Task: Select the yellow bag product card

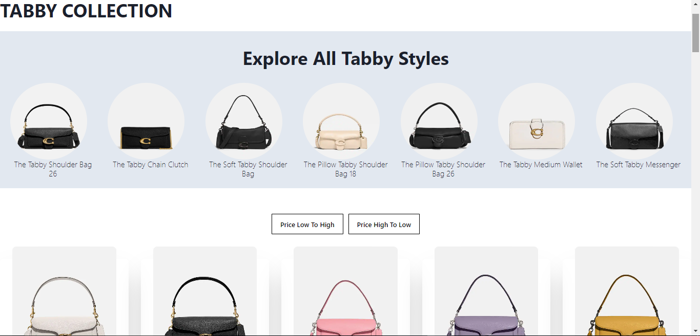Action: pyautogui.click(x=627, y=292)
